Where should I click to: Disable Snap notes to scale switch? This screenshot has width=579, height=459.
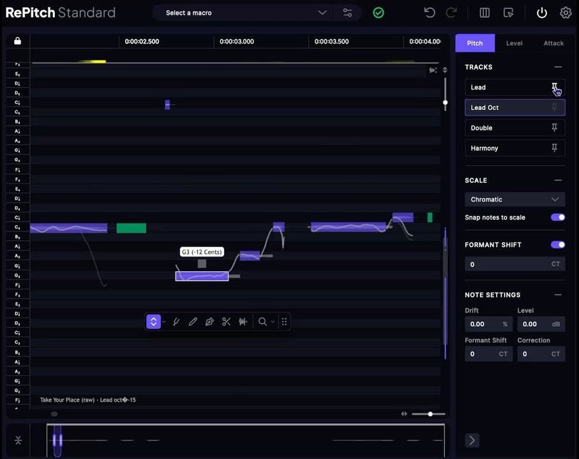pos(557,217)
